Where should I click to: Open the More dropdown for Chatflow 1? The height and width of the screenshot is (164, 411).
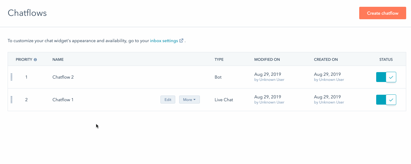coord(189,100)
